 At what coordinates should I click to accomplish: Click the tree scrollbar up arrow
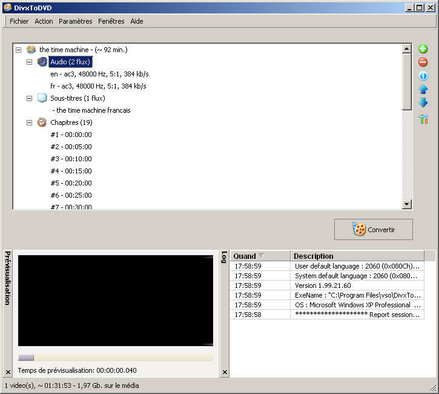coord(406,48)
